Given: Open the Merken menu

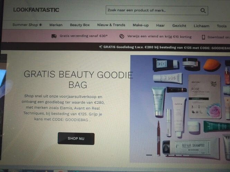Looking at the screenshot, I should click(x=56, y=25).
